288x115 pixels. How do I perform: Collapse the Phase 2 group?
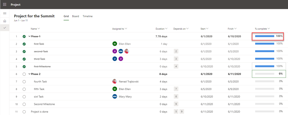[x=29, y=74]
